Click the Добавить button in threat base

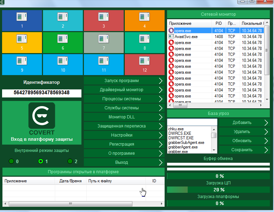point(242,123)
